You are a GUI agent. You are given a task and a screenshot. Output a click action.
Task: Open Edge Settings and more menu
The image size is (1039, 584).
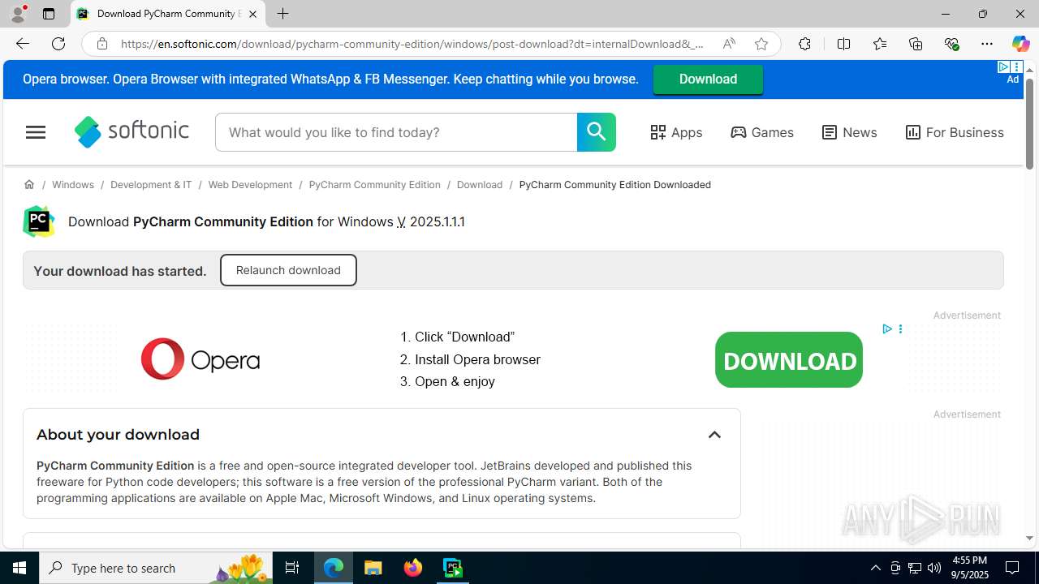pyautogui.click(x=987, y=44)
